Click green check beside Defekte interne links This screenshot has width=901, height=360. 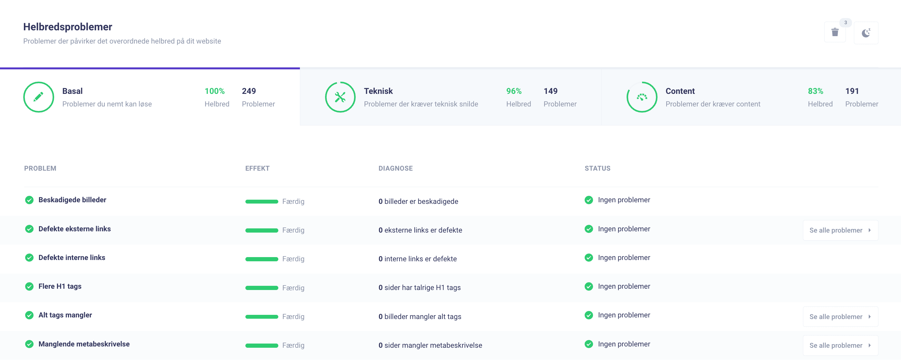(29, 257)
